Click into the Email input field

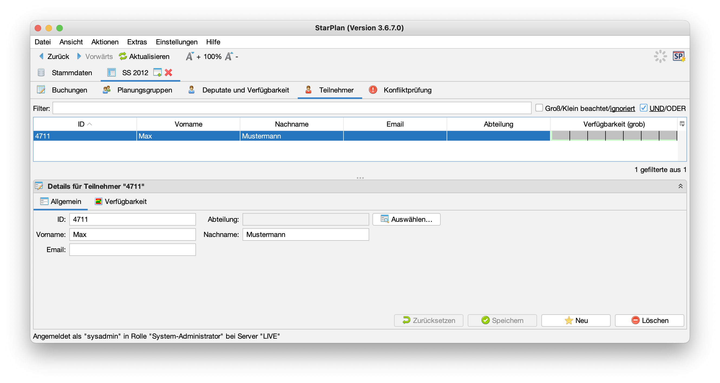tap(132, 249)
